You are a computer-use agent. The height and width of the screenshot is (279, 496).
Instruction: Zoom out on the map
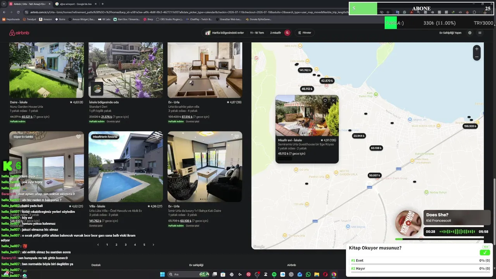[477, 57]
